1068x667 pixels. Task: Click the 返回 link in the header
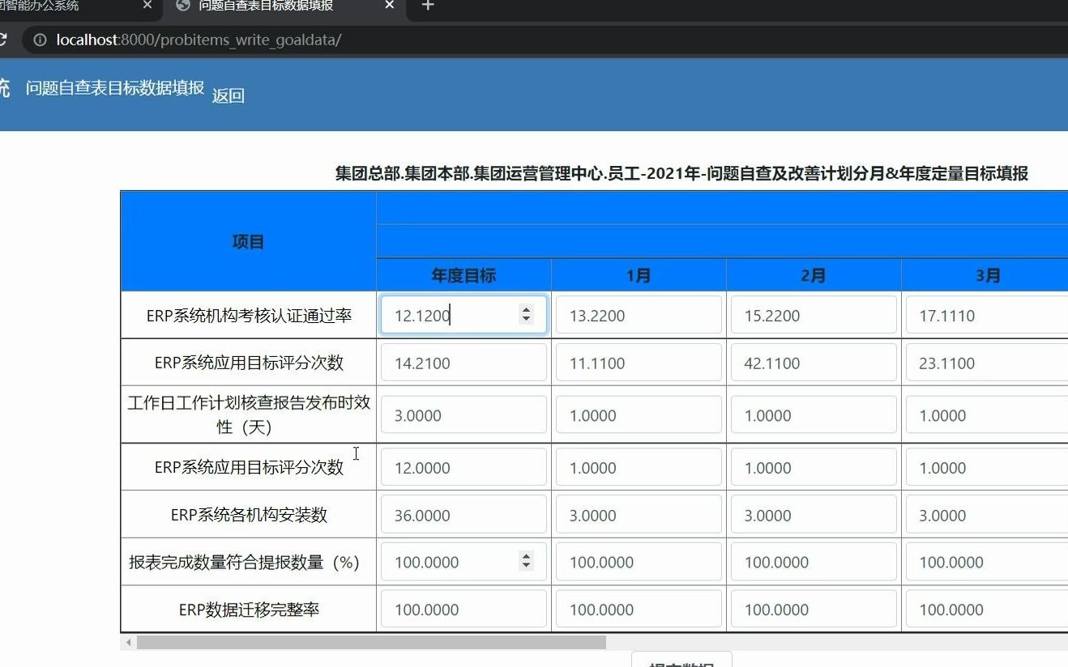[x=228, y=96]
